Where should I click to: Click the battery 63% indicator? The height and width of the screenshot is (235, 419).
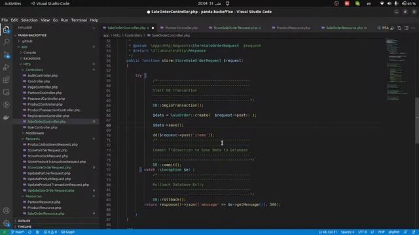tap(409, 3)
